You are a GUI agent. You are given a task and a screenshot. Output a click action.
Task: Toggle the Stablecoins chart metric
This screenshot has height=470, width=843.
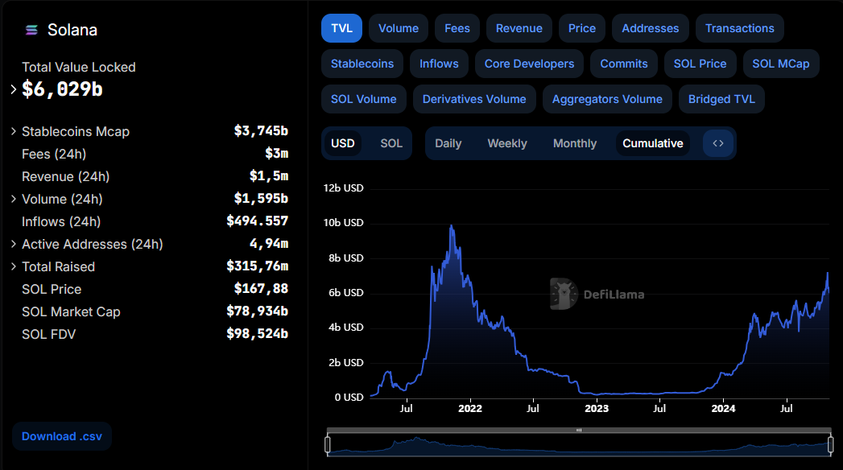pos(362,64)
